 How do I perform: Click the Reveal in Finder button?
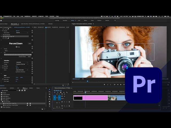click(22, 57)
